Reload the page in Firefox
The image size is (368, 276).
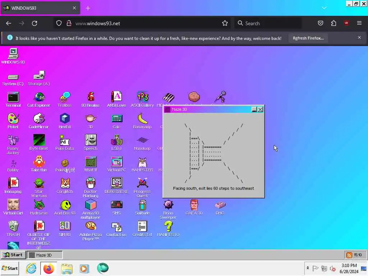point(34,23)
